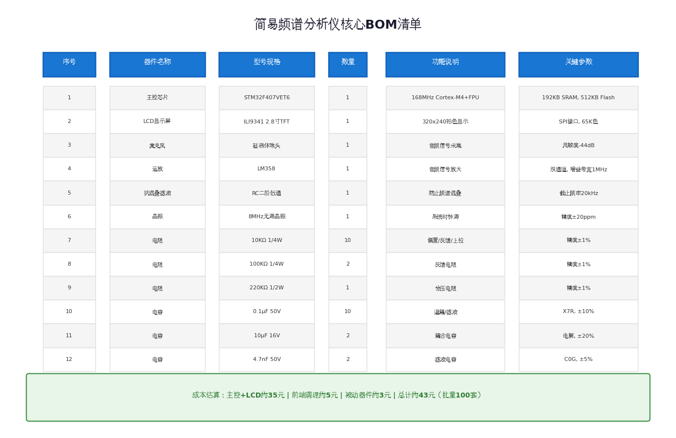
Task: Select the 10KΩ 1/4W resistor cell
Action: (267, 240)
